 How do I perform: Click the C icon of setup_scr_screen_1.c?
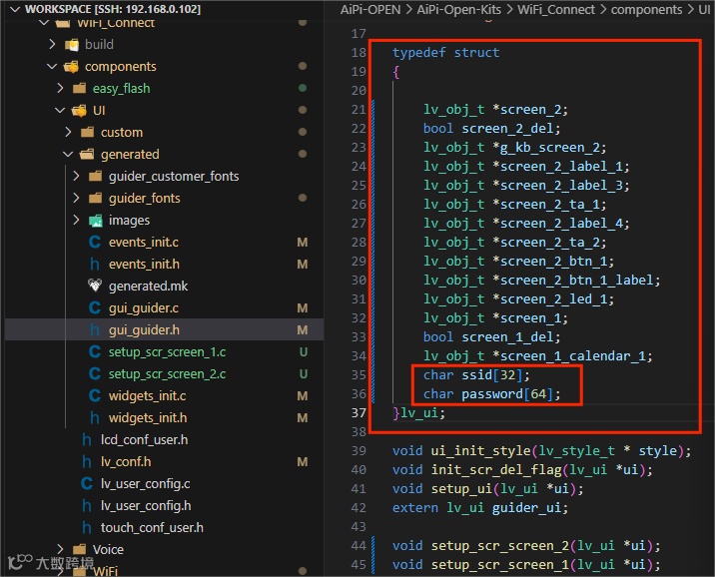coord(95,351)
